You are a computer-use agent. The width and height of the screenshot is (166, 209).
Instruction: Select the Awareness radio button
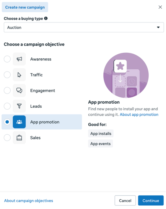[7, 59]
